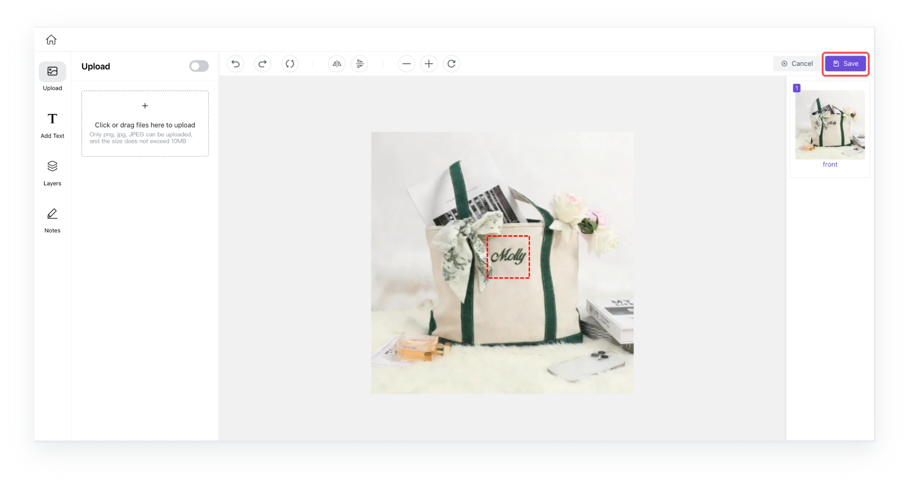Go to the home page icon
910x485 pixels.
click(x=51, y=40)
